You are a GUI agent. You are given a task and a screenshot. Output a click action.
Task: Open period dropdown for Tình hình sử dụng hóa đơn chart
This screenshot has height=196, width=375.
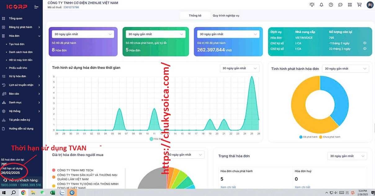pos(239,68)
